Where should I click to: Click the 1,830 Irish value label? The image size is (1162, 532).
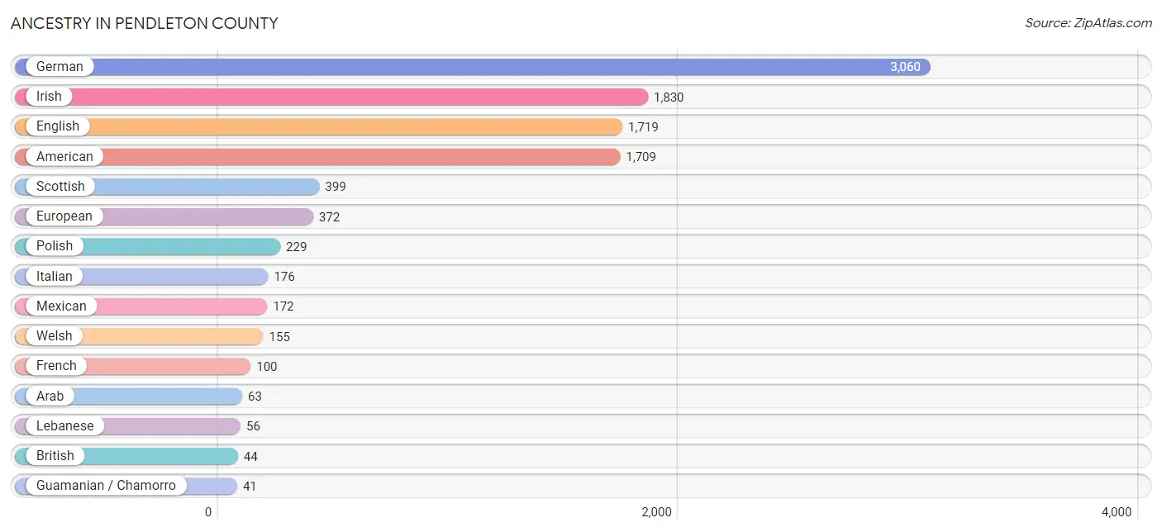pyautogui.click(x=669, y=97)
